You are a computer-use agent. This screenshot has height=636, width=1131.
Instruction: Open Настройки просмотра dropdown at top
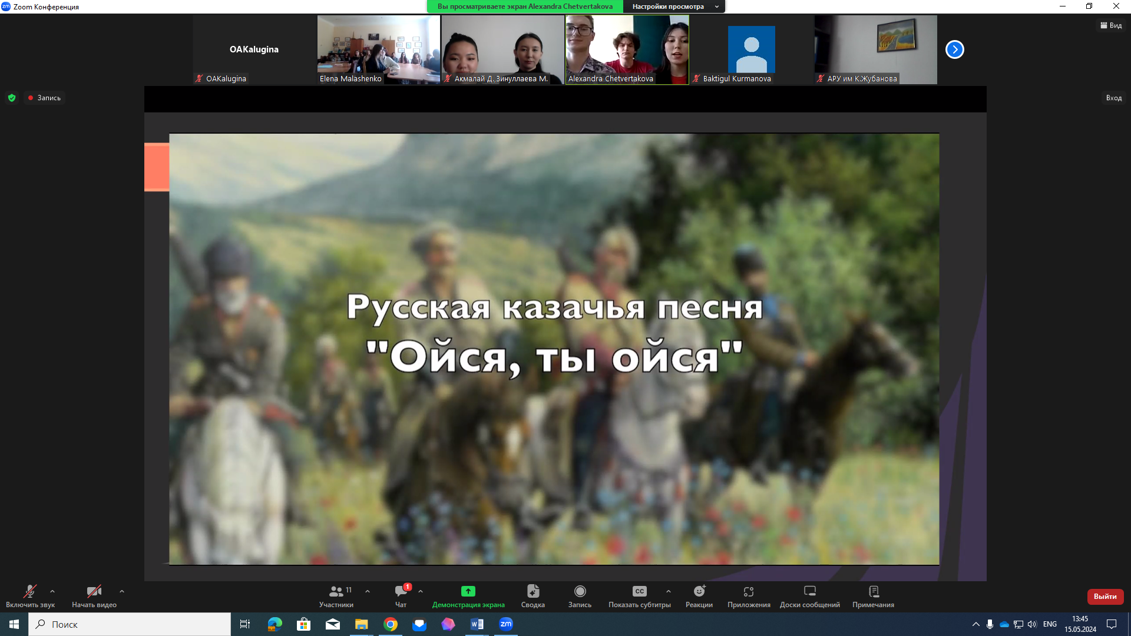point(674,6)
